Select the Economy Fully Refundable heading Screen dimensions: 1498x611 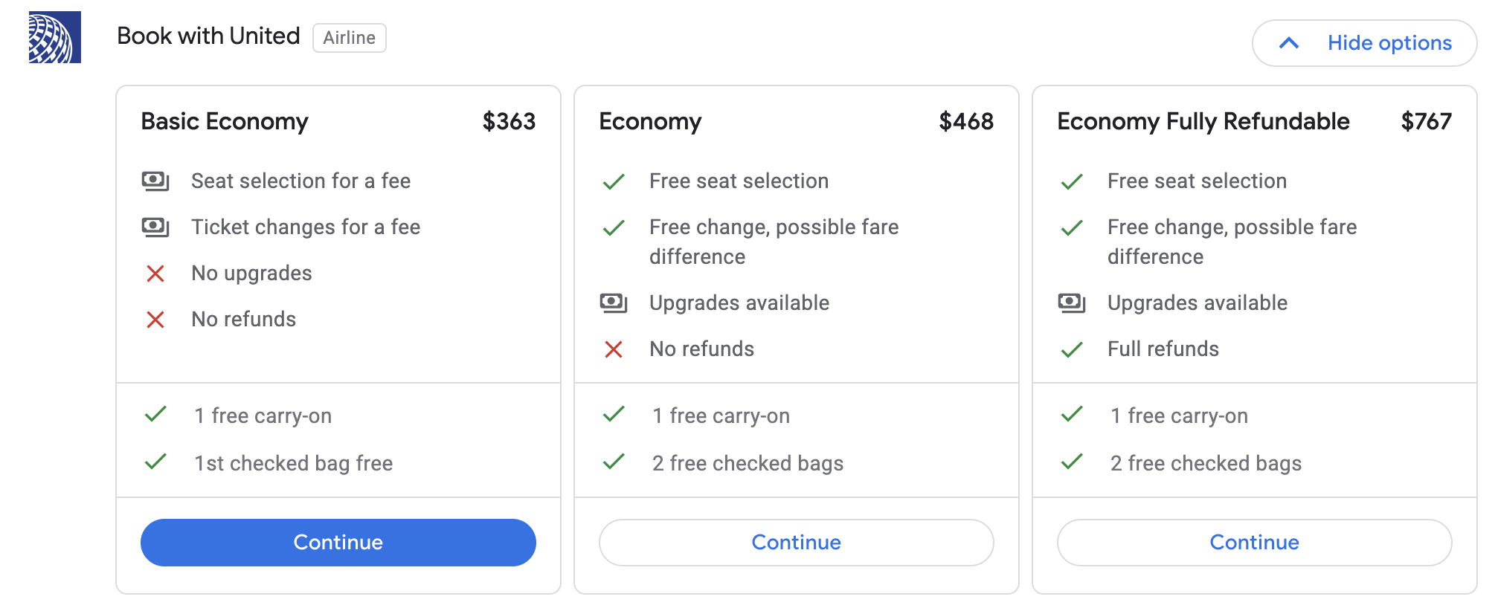tap(1203, 121)
